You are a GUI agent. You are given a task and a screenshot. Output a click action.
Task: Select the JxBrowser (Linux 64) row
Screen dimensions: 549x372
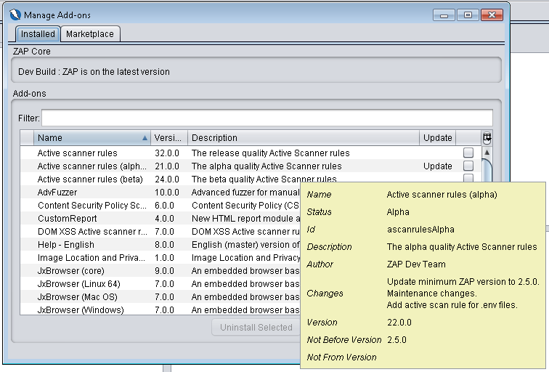[x=160, y=284]
